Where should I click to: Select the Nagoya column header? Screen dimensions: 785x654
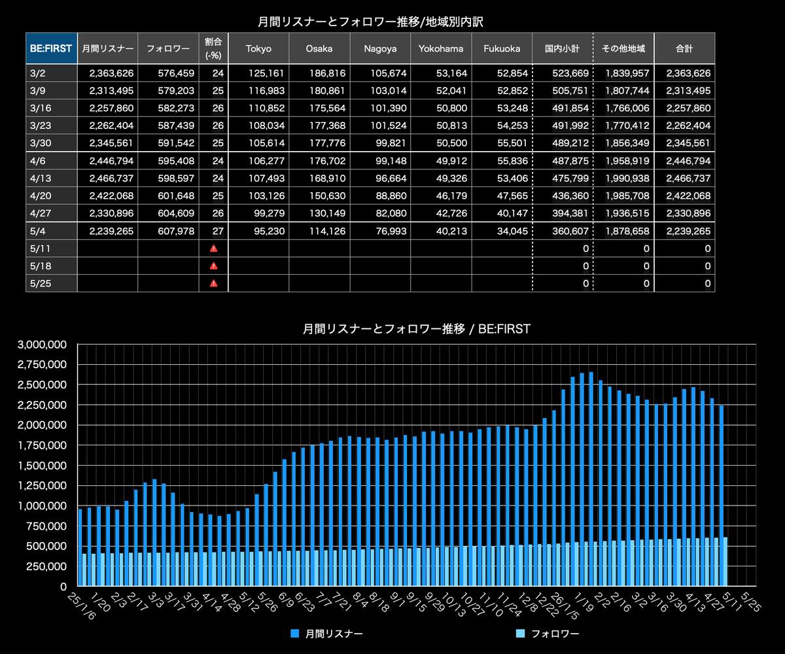[x=380, y=48]
